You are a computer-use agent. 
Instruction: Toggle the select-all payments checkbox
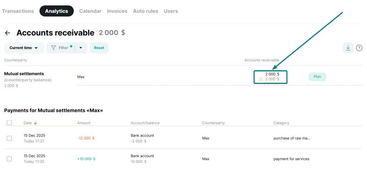click(9, 123)
